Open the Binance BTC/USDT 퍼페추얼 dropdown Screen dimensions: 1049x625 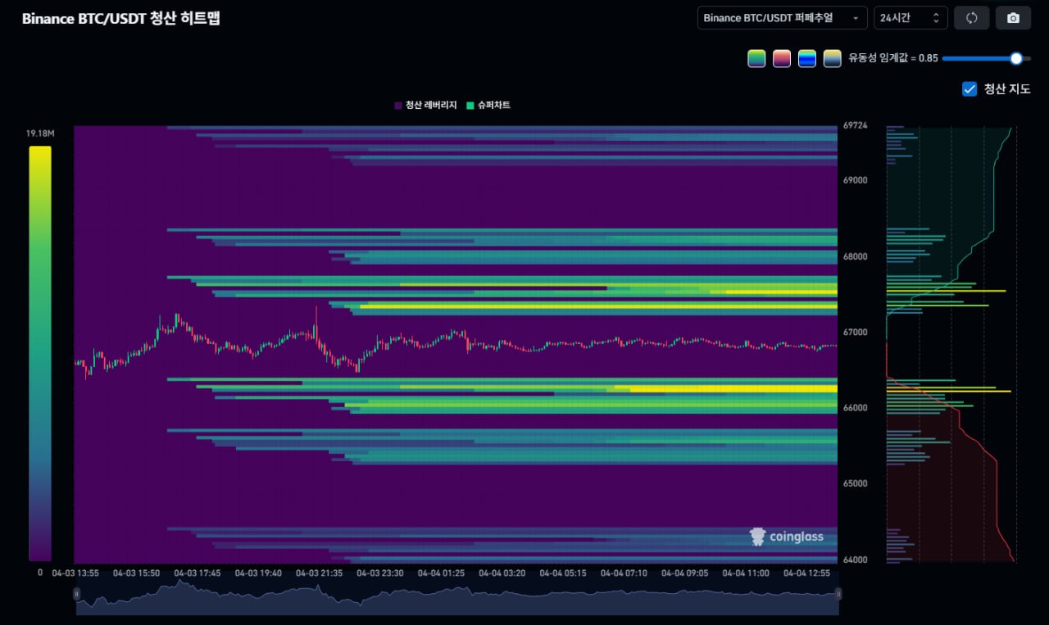pos(782,18)
